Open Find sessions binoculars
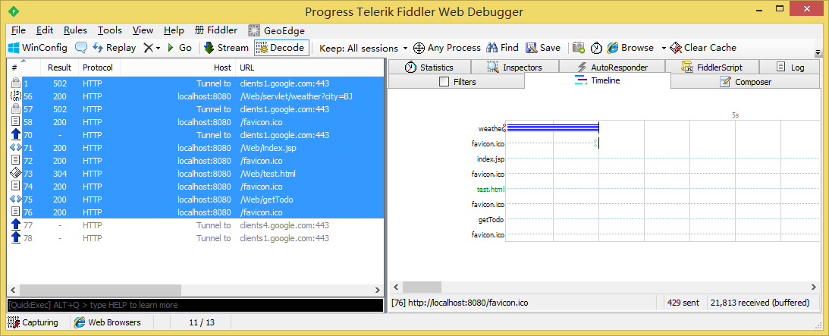The width and height of the screenshot is (829, 336). tap(503, 48)
